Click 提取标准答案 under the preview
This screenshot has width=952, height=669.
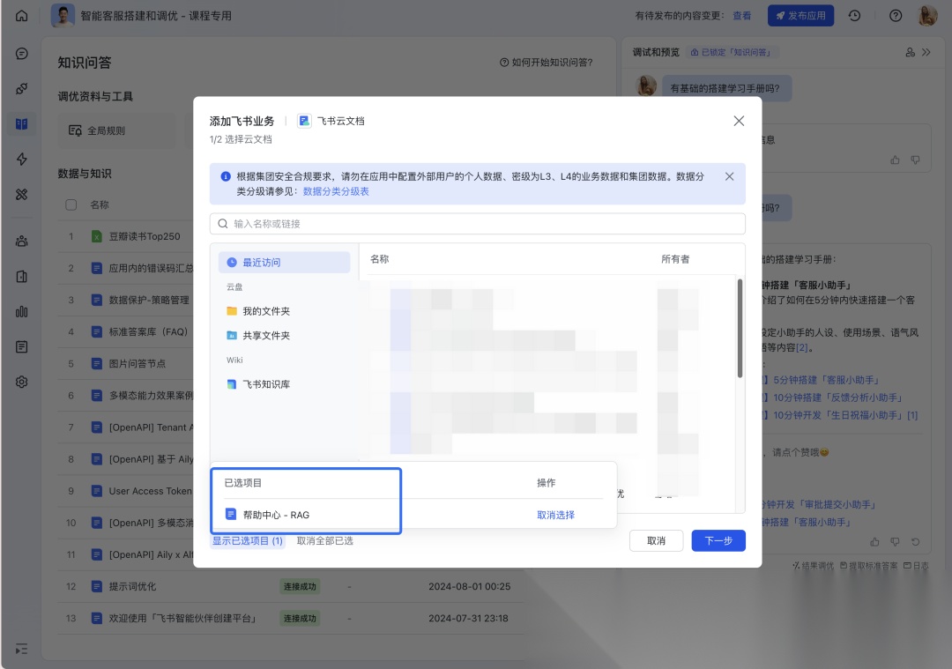(868, 566)
